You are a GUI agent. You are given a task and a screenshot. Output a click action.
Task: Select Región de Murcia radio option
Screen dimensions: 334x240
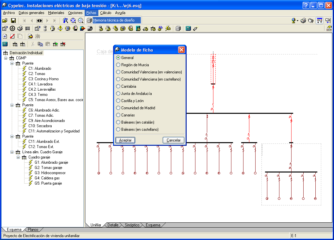pyautogui.click(x=132, y=65)
